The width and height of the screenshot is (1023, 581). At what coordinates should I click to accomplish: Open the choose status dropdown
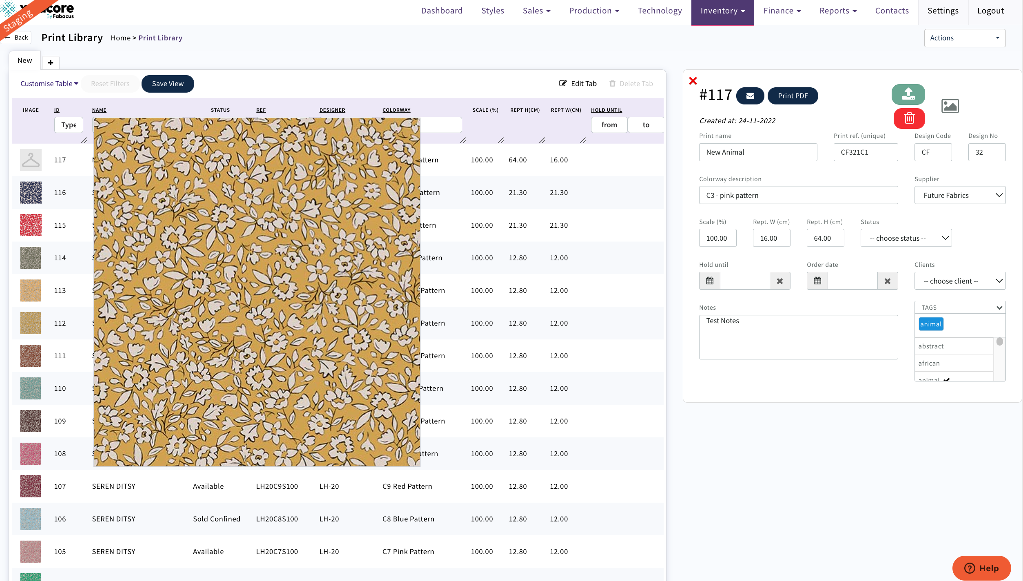pos(906,238)
